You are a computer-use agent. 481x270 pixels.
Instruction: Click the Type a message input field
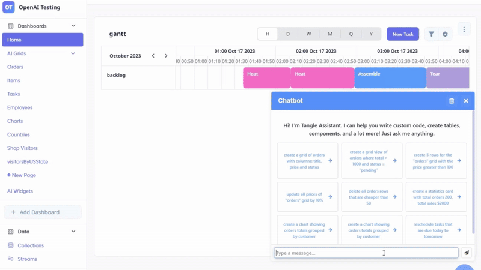click(x=366, y=253)
